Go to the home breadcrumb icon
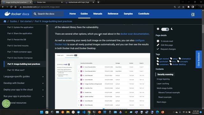This screenshot has height=115, width=204. [5, 21]
